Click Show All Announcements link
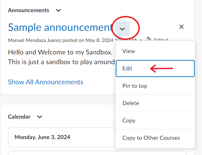Screen dimensions: 202x155 [46, 82]
